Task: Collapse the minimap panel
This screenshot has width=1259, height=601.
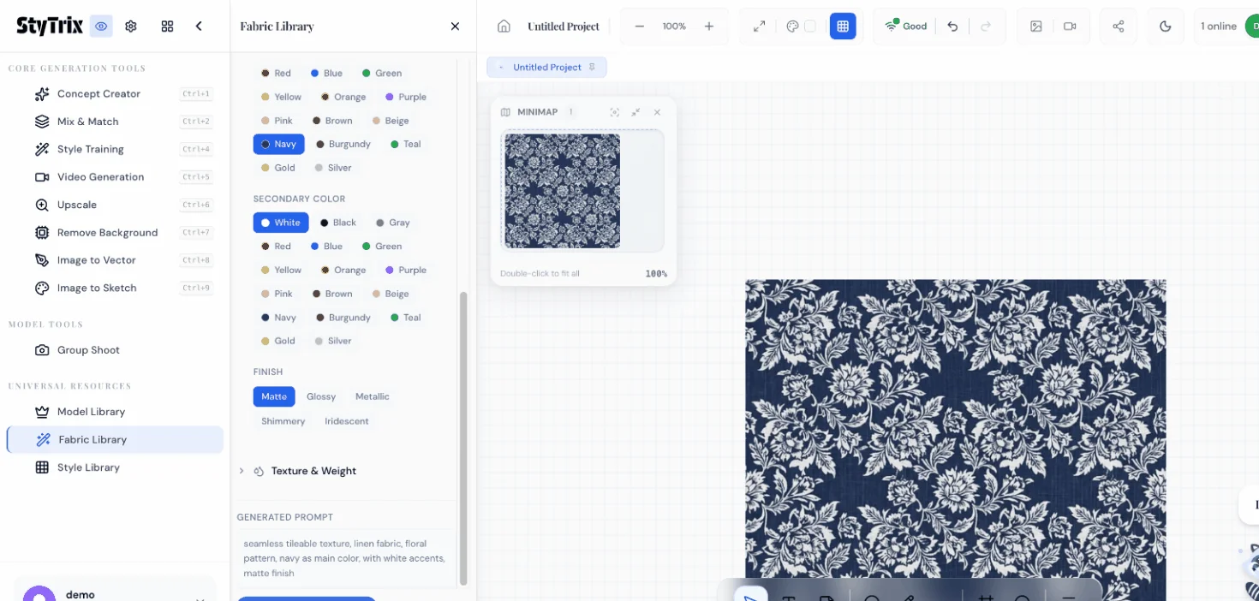Action: coord(635,112)
